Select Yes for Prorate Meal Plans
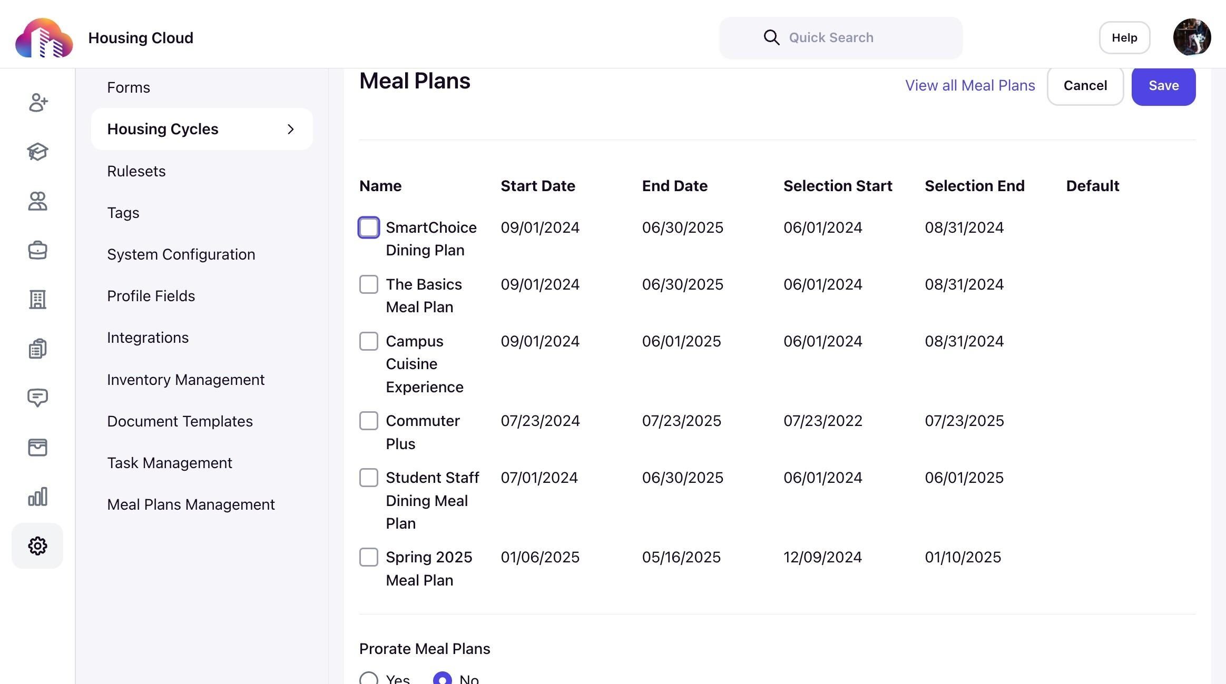This screenshot has height=684, width=1226. pos(369,679)
